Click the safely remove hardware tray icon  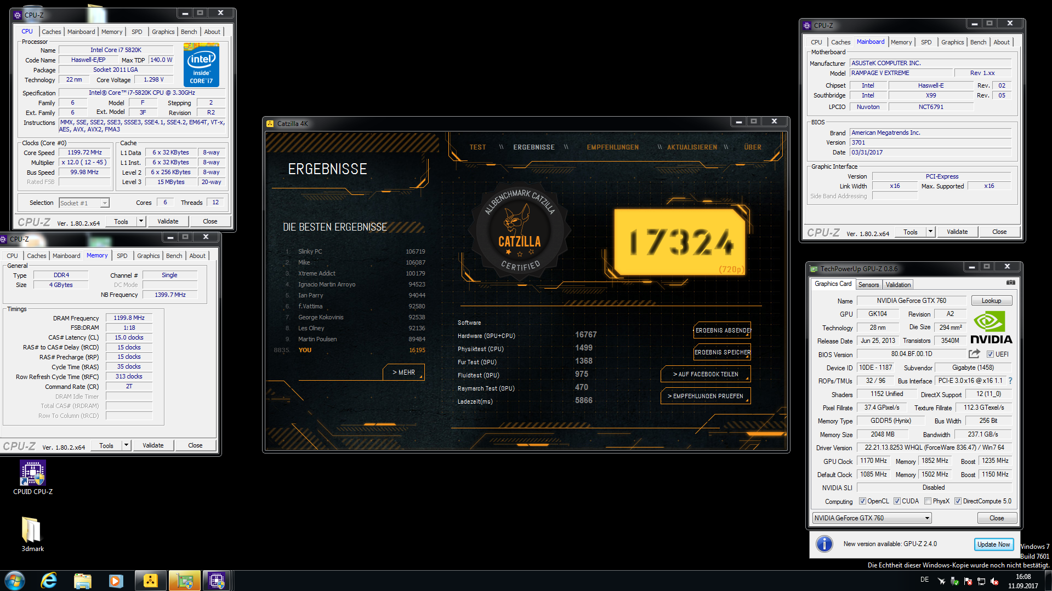pos(954,581)
